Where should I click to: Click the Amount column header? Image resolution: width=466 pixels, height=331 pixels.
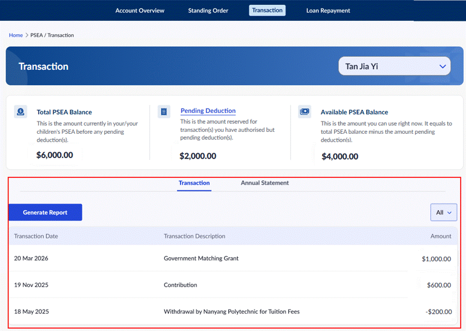click(x=441, y=236)
